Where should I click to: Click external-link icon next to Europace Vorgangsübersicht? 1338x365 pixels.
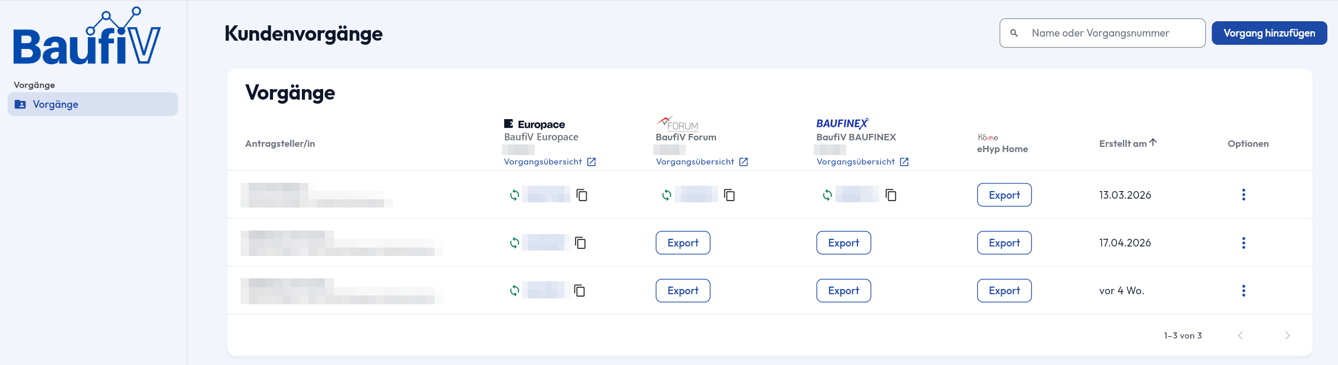591,162
